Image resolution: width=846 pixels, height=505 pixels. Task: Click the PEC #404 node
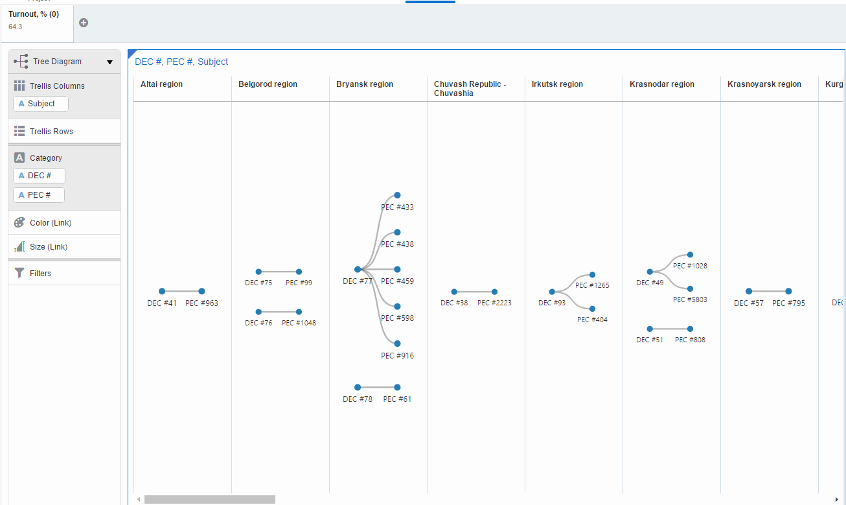[592, 309]
